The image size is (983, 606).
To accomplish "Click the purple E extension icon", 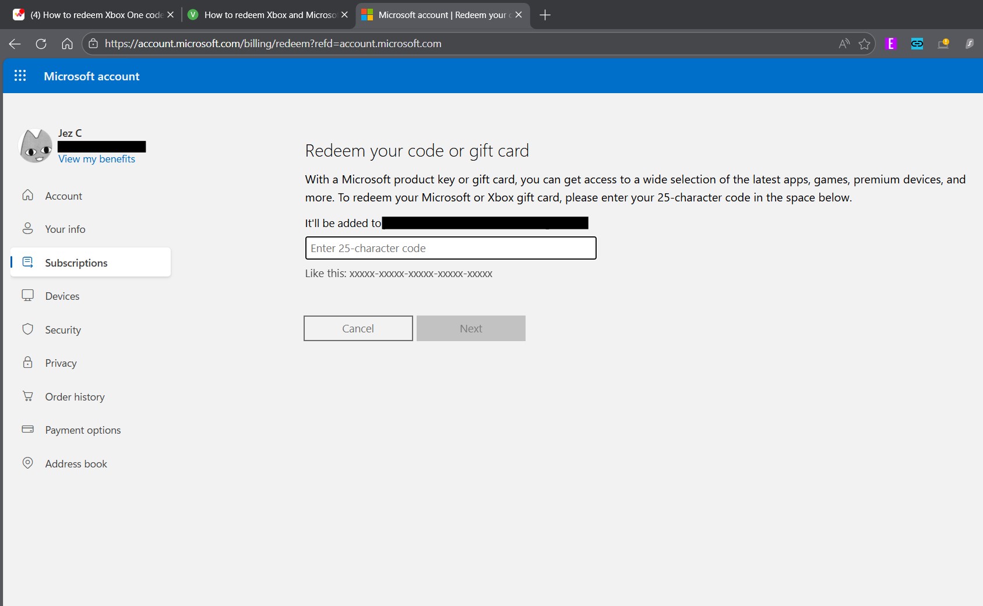I will click(x=890, y=43).
